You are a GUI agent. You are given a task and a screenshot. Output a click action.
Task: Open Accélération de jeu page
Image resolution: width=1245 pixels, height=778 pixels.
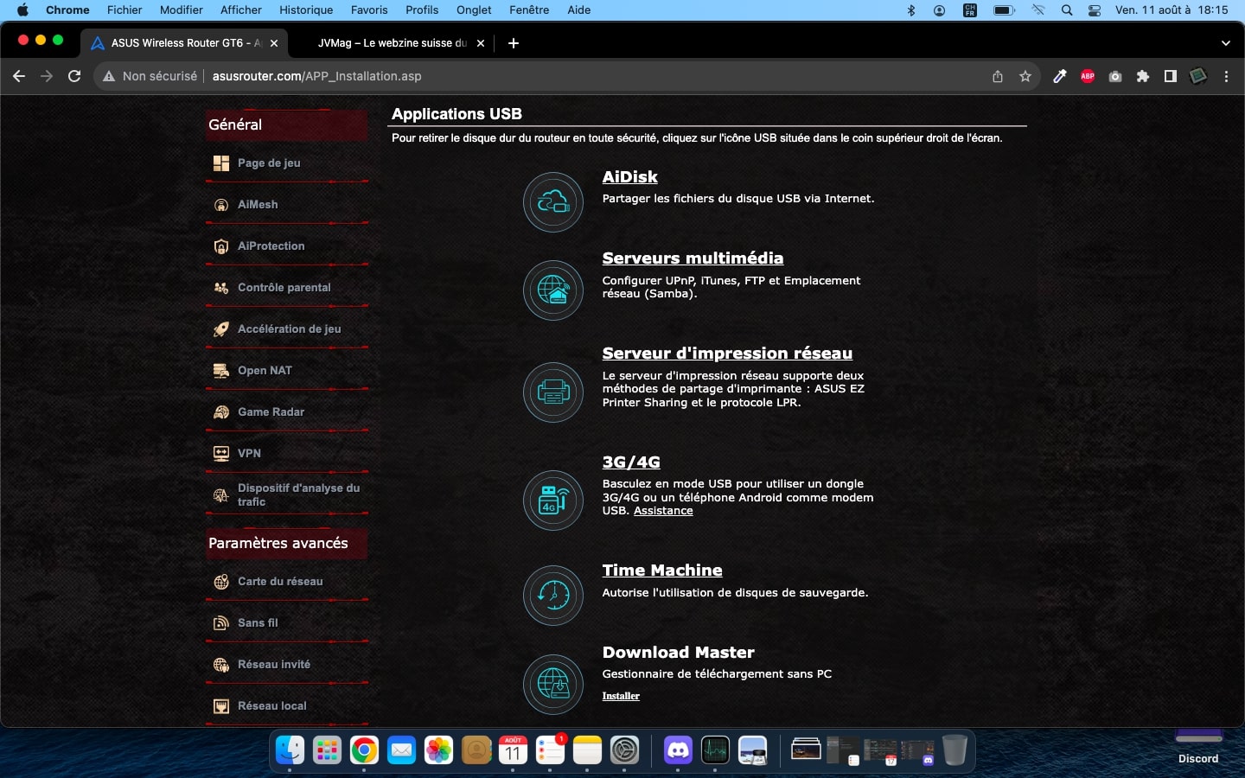tap(287, 328)
